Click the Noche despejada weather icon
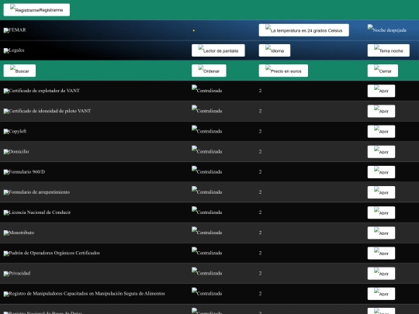 [x=387, y=29]
